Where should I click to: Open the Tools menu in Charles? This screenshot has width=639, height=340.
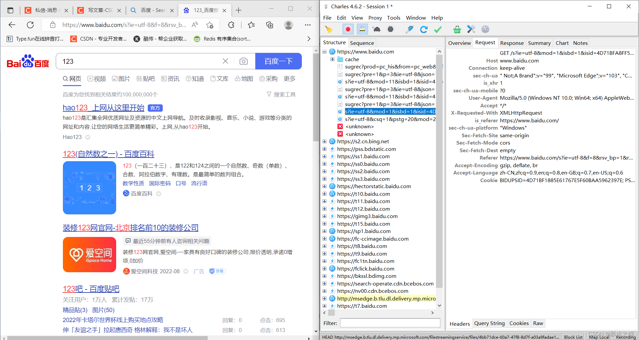coord(393,18)
